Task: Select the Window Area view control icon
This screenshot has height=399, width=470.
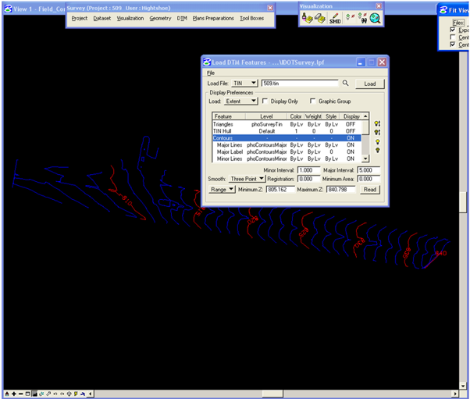Action: click(x=27, y=394)
